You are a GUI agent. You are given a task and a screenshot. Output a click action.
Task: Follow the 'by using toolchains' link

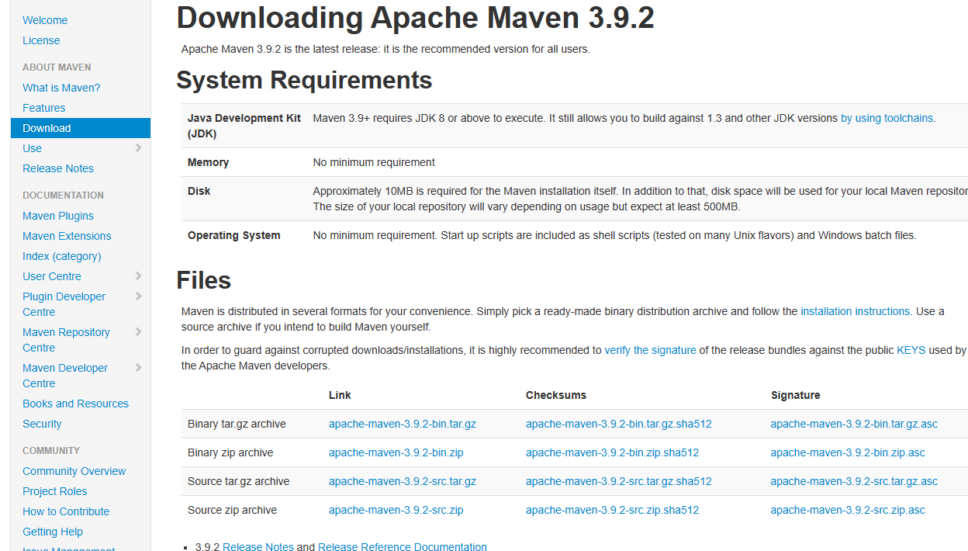(x=887, y=118)
